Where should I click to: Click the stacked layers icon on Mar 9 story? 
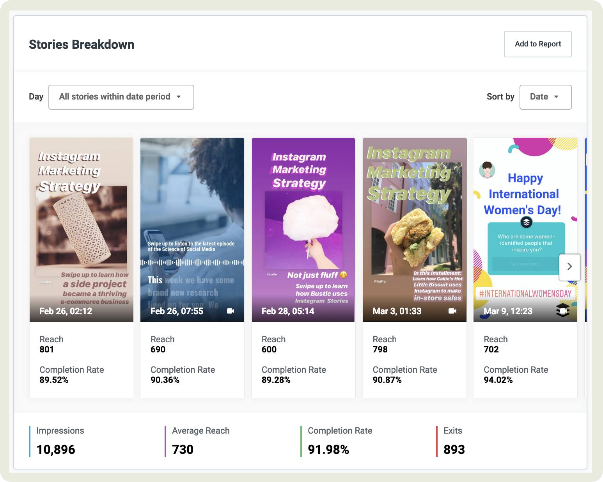point(562,310)
